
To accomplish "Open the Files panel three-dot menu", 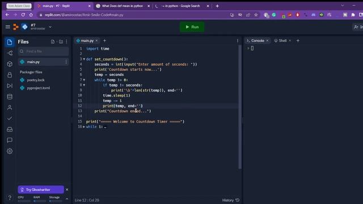I will point(66,41).
